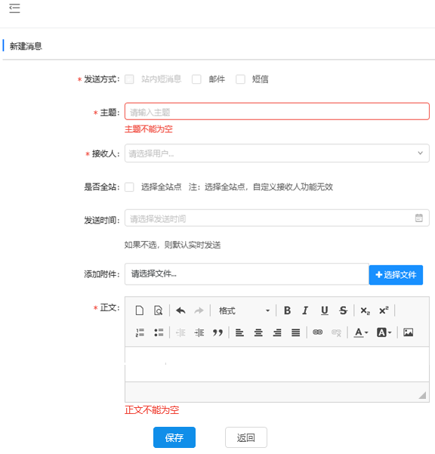Center align the body text
Screen dimensions: 435x454
tap(258, 332)
